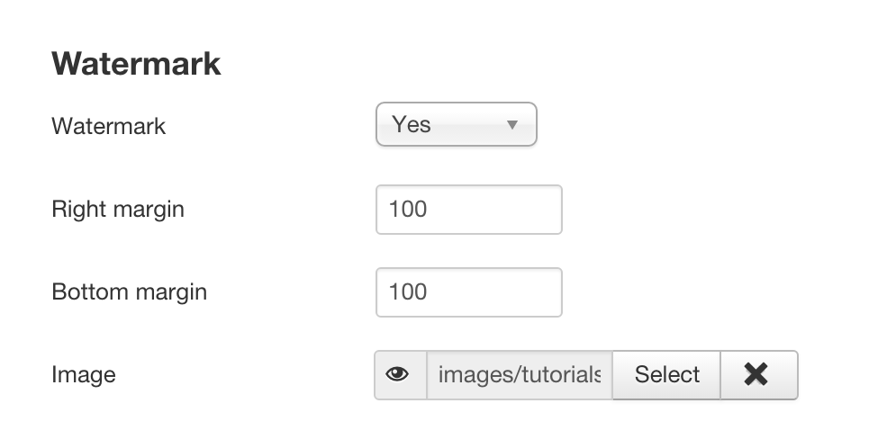Click the Right margin label
Viewport: 887px width, 430px height.
click(x=118, y=209)
